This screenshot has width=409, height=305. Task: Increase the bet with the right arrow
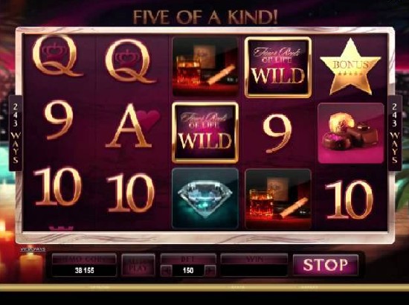[210, 270]
